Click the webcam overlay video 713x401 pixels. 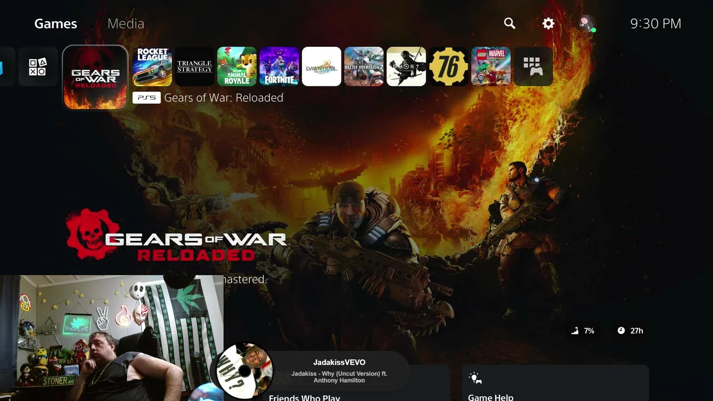pyautogui.click(x=111, y=338)
